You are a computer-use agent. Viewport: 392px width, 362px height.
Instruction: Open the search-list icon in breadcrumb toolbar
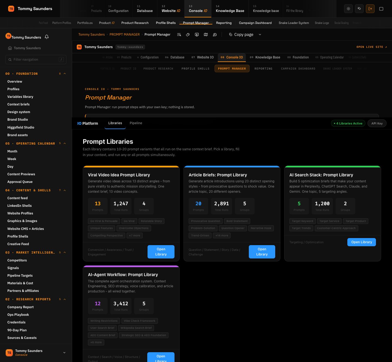click(179, 35)
